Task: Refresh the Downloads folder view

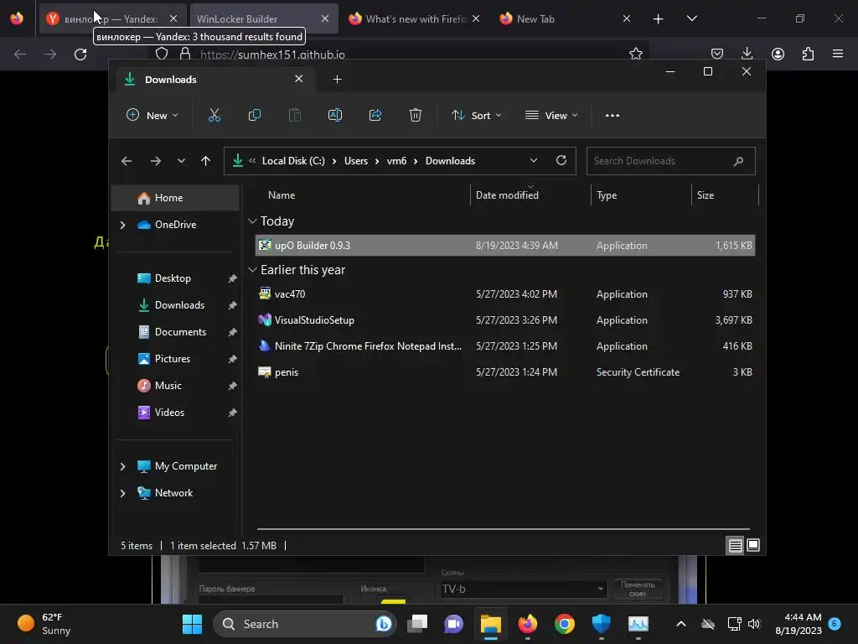Action: [561, 160]
